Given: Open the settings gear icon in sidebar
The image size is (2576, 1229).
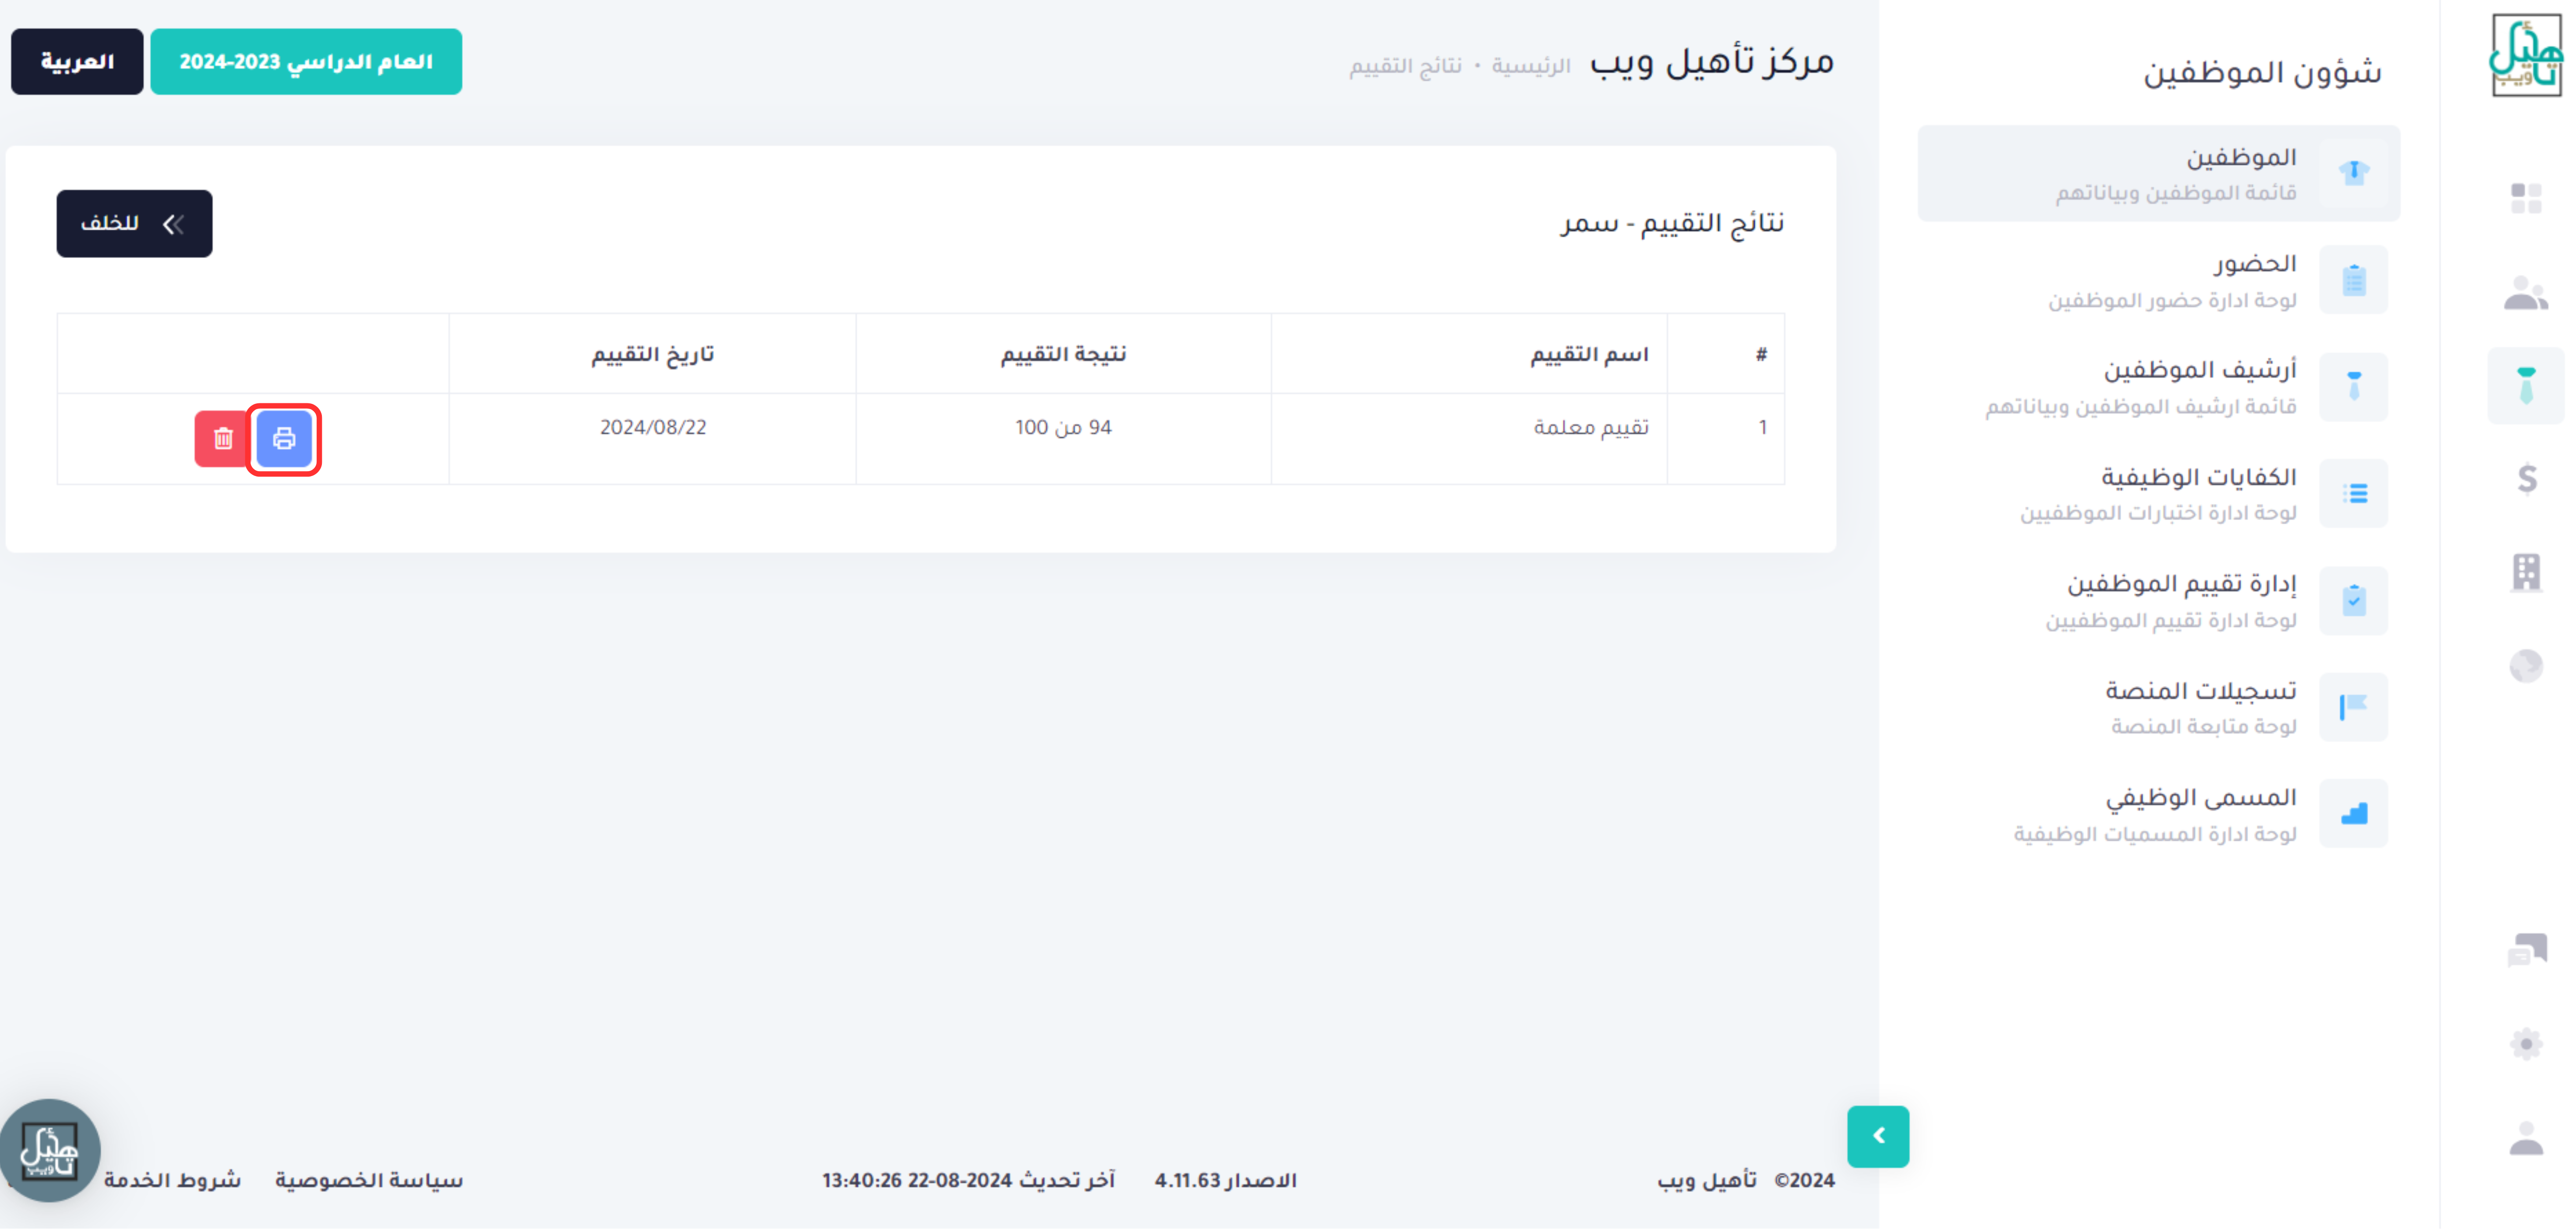Looking at the screenshot, I should tap(2526, 1044).
